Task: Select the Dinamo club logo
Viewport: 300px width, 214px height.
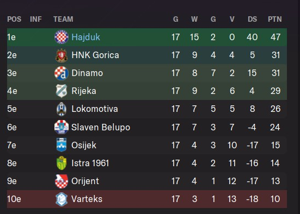Action: [x=62, y=73]
